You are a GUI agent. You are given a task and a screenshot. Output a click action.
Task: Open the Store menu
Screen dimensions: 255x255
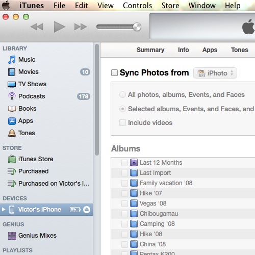tap(170, 6)
